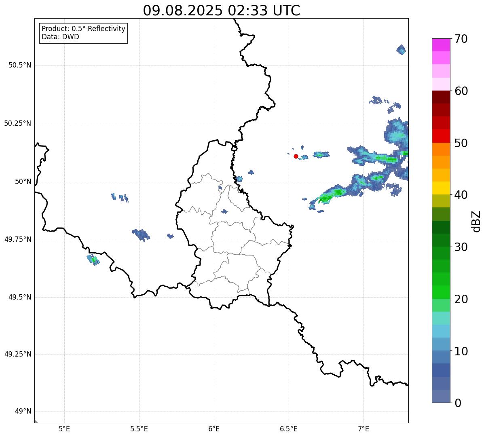
Task: Click the colorbar tick label '30'
Action: pos(461,247)
